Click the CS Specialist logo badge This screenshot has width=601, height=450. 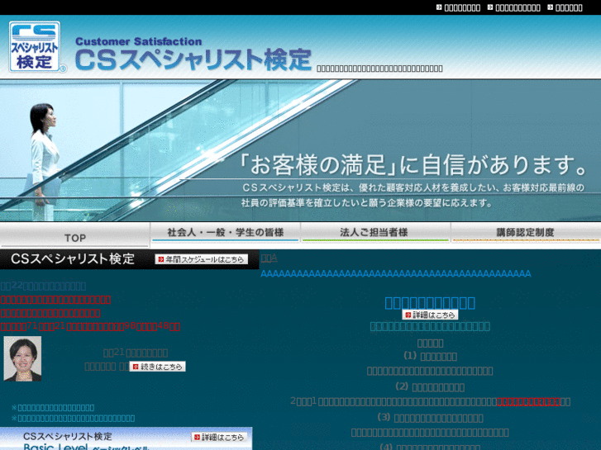coord(36,46)
